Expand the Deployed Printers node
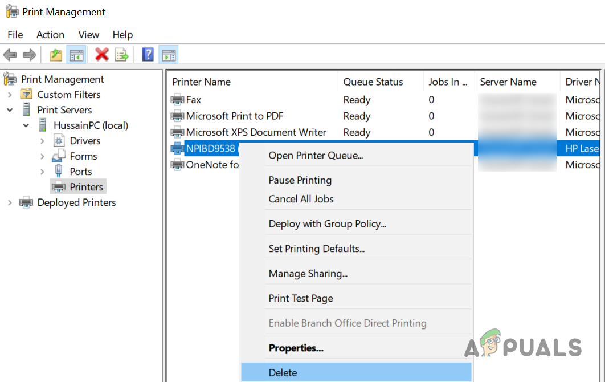This screenshot has width=605, height=382. coord(10,203)
